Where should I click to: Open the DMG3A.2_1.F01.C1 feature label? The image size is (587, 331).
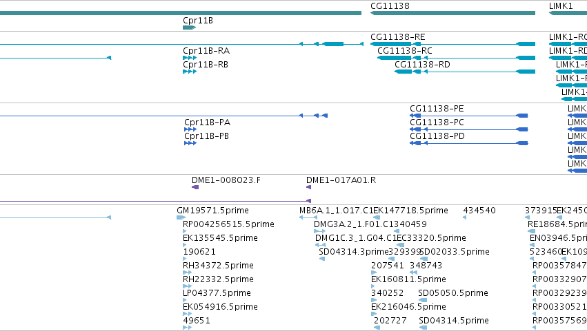point(353,224)
